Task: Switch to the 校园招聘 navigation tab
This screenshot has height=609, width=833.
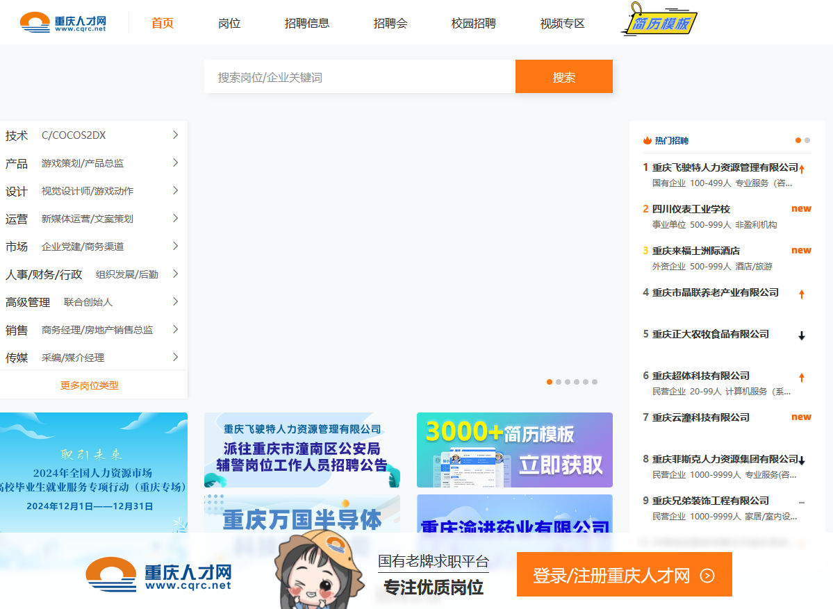Action: coord(473,22)
